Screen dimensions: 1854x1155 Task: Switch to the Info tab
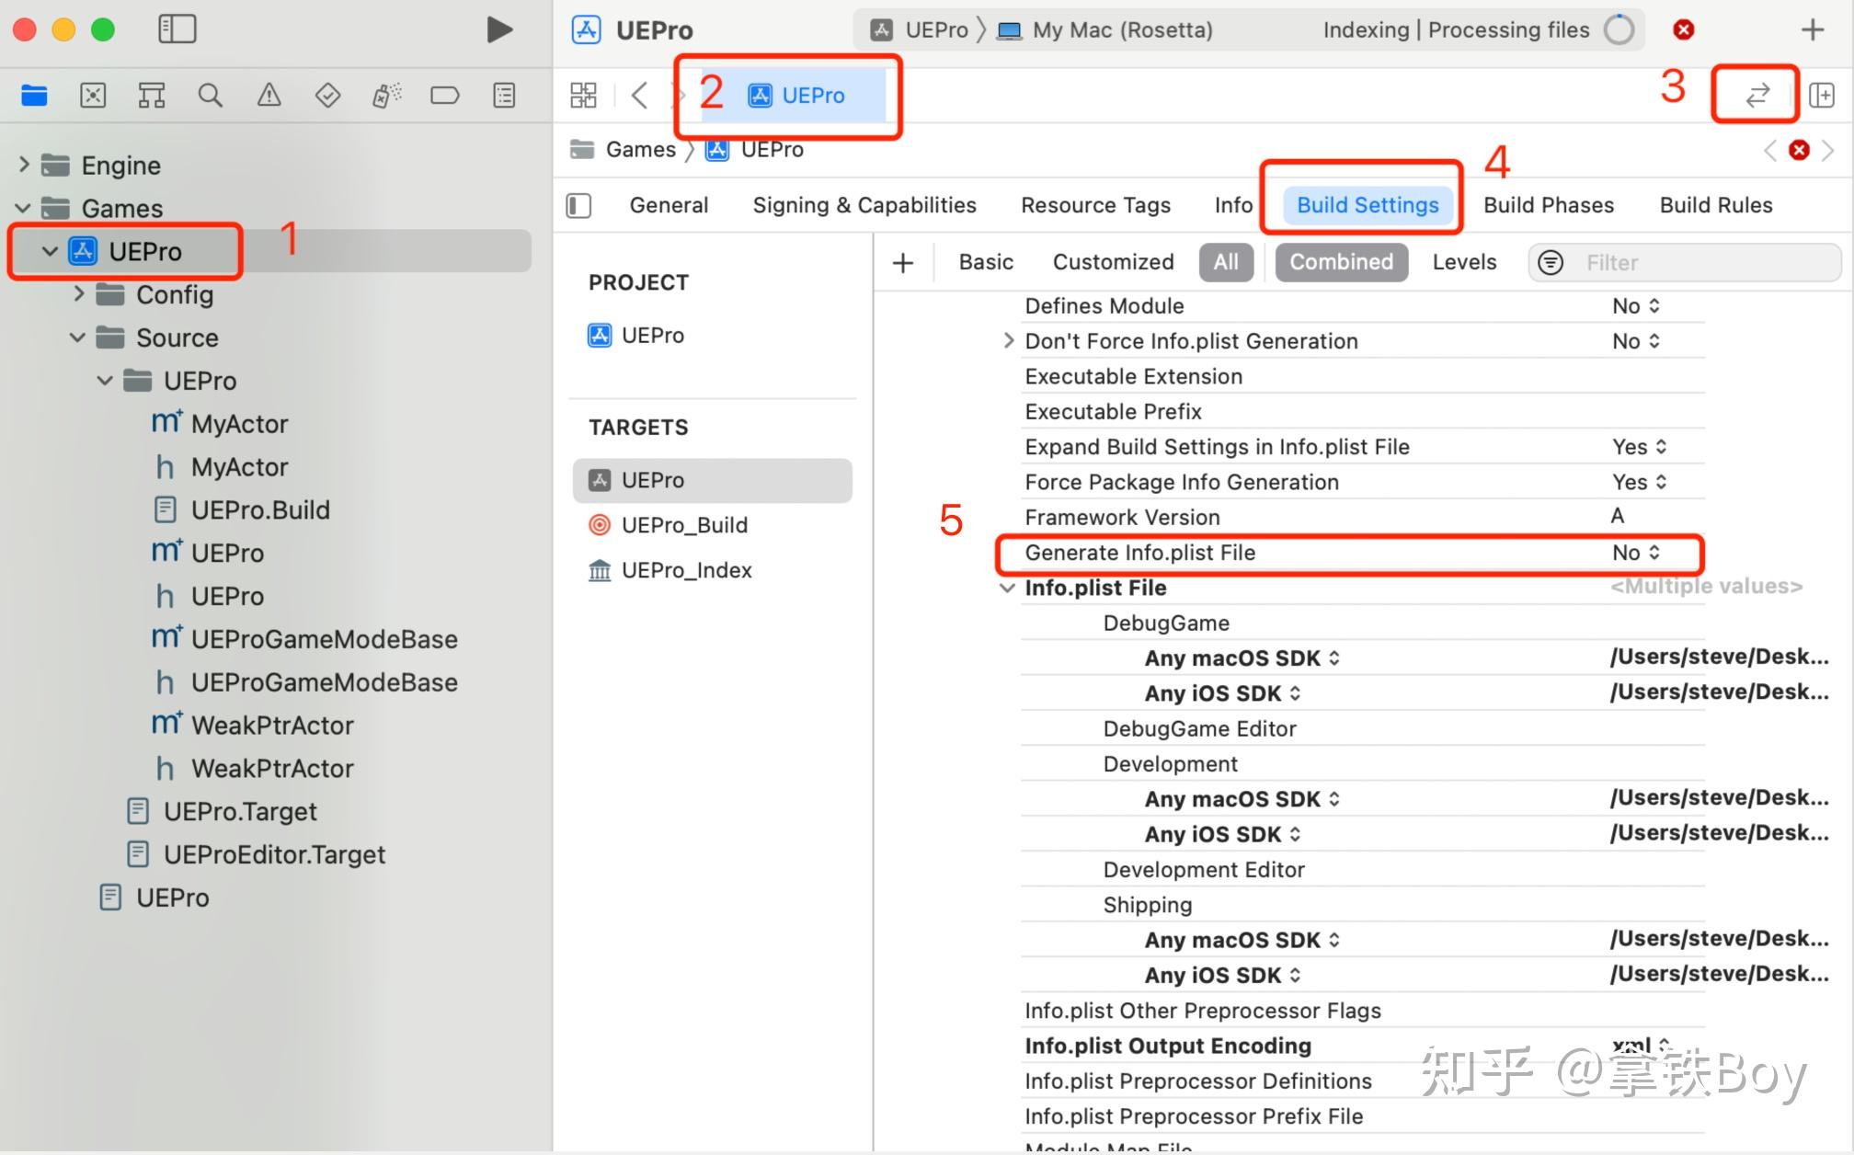click(x=1233, y=205)
